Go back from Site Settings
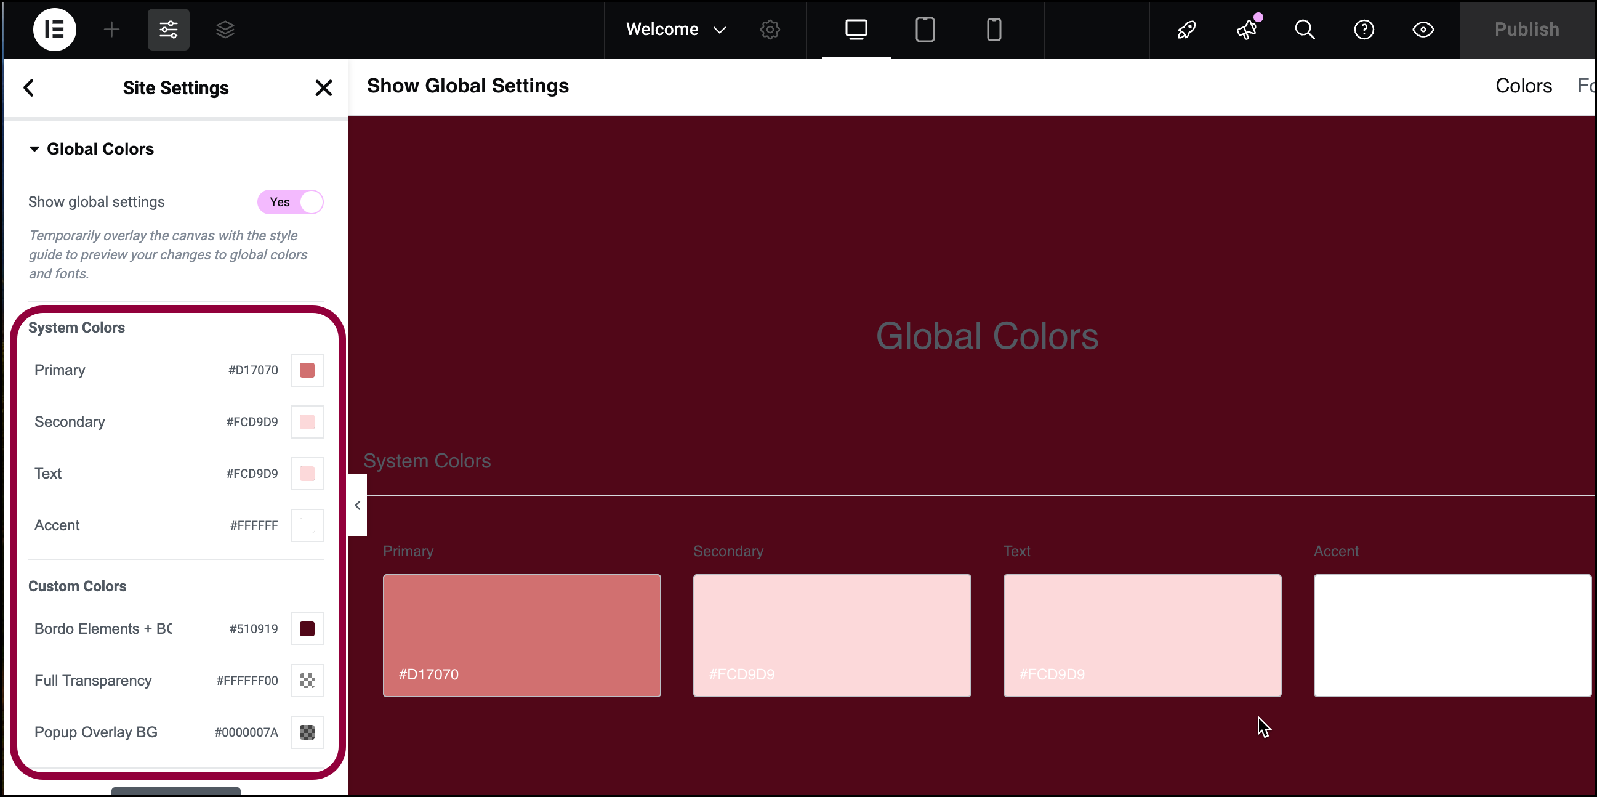Screen dimensions: 1597x797 28,87
